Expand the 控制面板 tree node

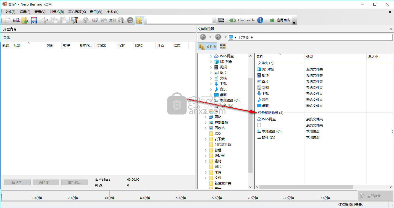pos(206,123)
